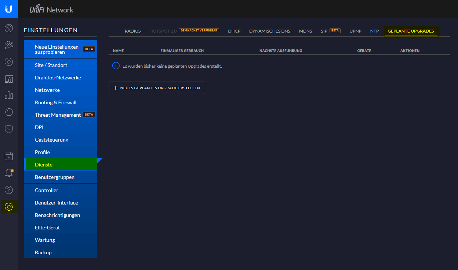Viewport: 458px width, 270px height.
Task: Click the Aktionen column header
Action: pos(410,50)
